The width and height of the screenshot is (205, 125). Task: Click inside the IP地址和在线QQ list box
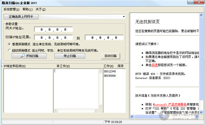pyautogui.click(x=28, y=91)
